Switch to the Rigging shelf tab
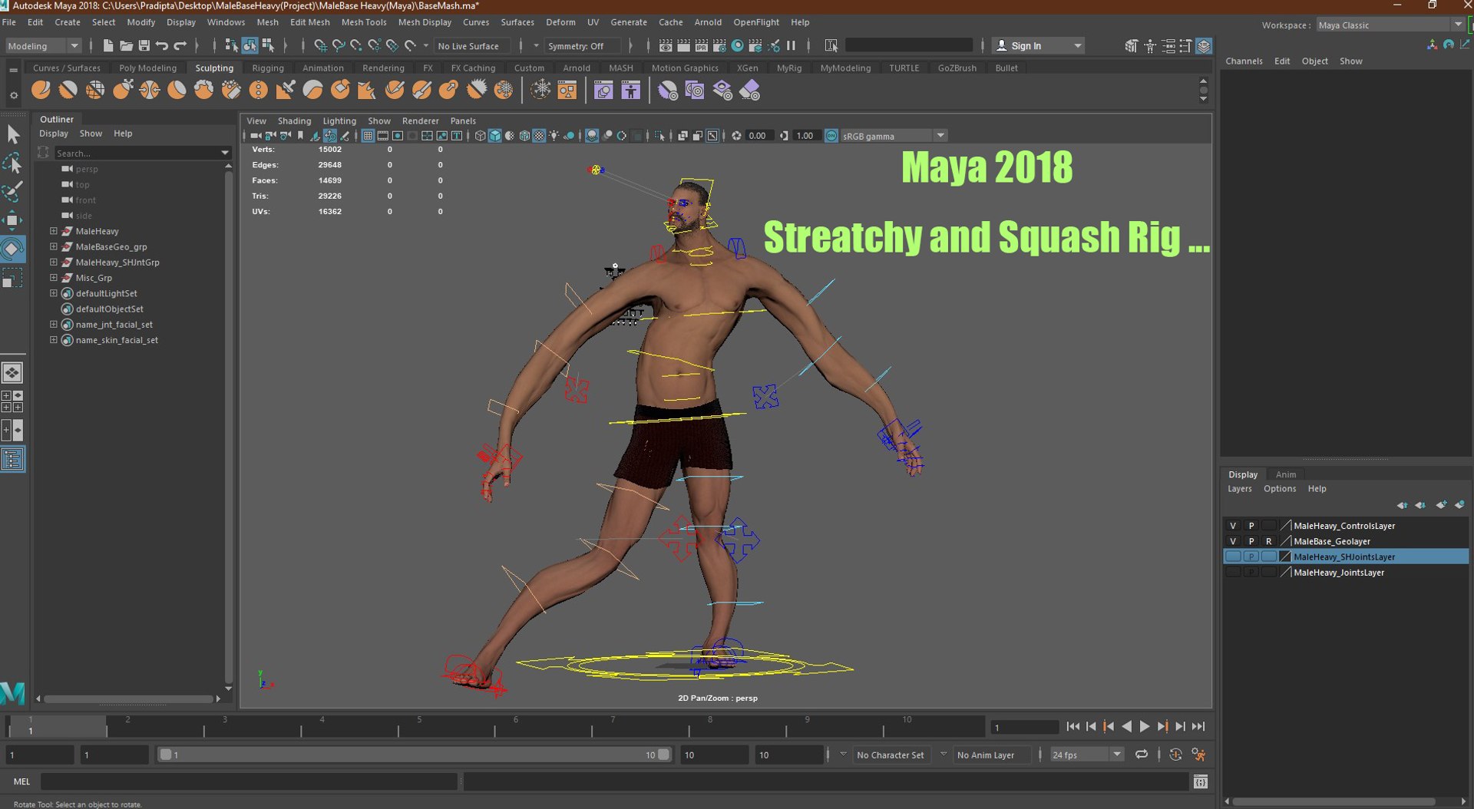 [x=268, y=68]
